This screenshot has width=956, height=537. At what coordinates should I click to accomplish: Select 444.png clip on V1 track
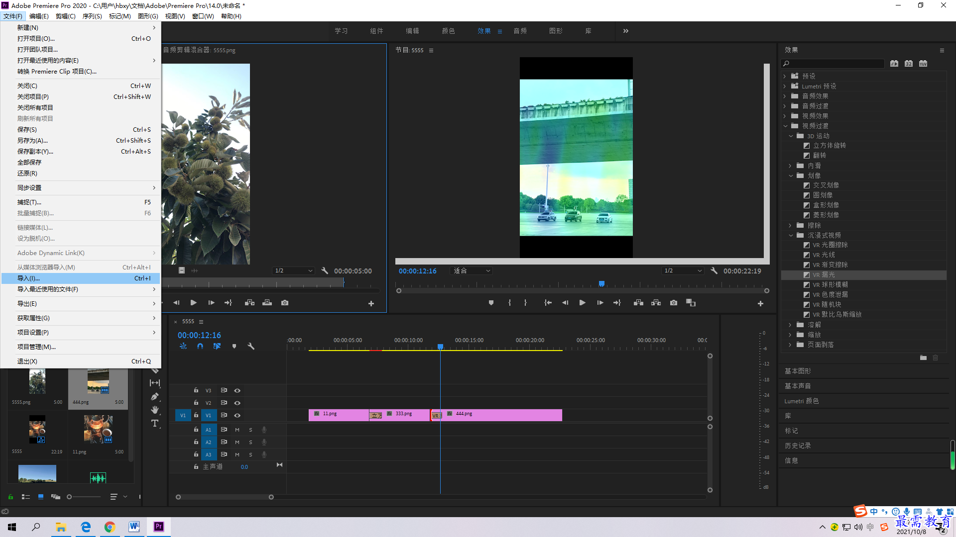pyautogui.click(x=503, y=415)
